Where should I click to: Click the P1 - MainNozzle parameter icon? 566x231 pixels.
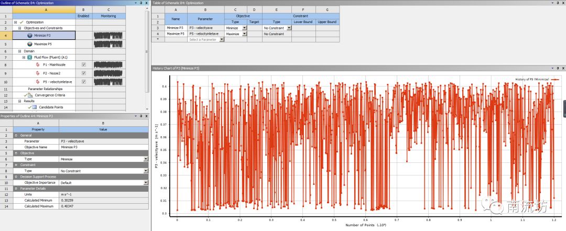(x=38, y=64)
